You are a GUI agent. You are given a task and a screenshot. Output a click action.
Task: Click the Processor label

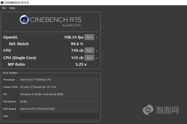pyautogui.click(x=9, y=80)
